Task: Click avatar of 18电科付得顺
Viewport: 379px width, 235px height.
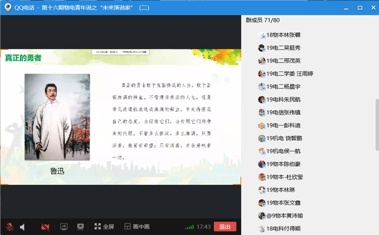Action: click(261, 228)
